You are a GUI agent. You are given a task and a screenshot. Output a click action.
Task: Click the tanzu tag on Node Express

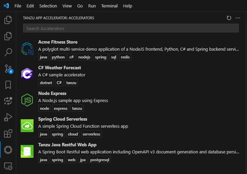(77, 108)
